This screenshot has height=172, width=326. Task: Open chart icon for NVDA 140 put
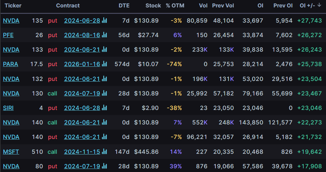[104, 137]
